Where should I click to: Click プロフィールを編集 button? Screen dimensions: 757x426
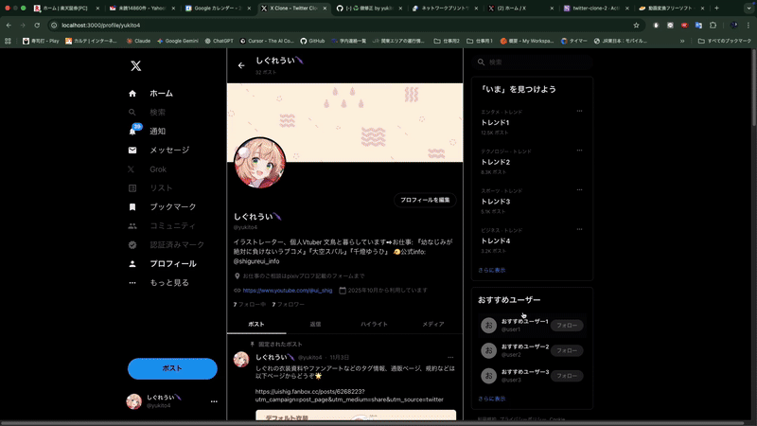point(425,200)
